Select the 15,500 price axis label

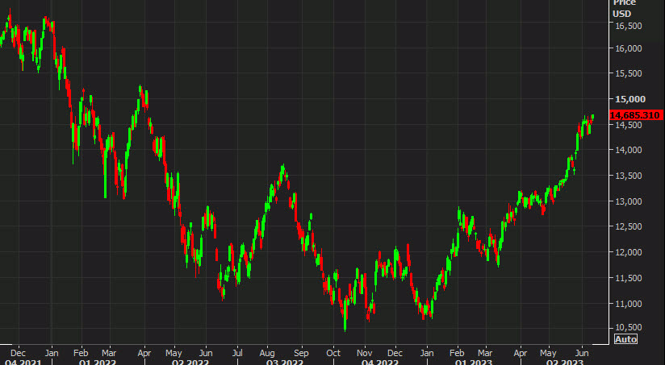pos(628,73)
